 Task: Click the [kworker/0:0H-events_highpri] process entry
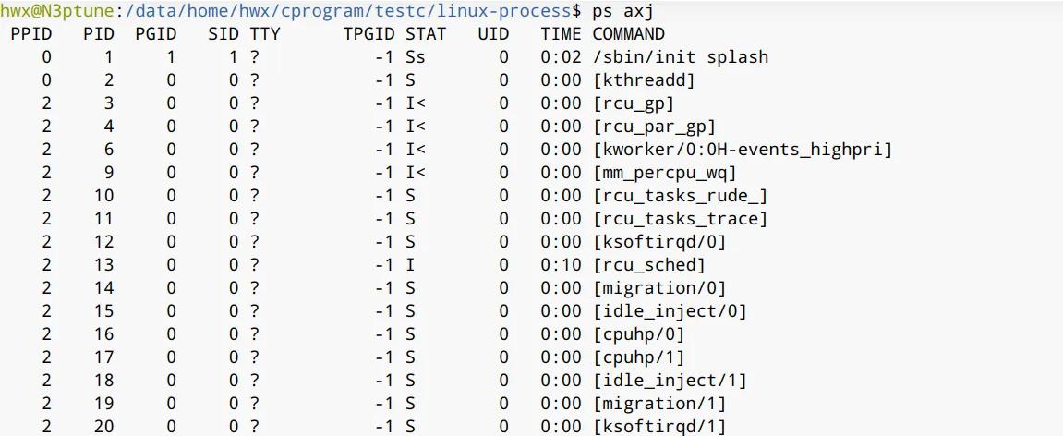pyautogui.click(x=742, y=150)
